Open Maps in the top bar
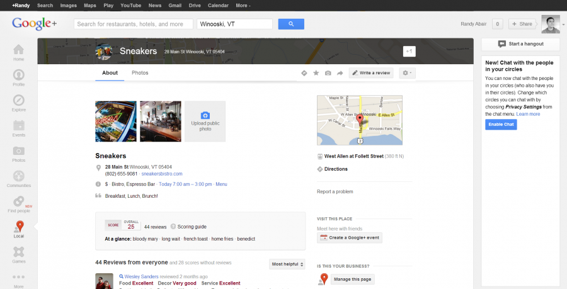 (x=90, y=6)
